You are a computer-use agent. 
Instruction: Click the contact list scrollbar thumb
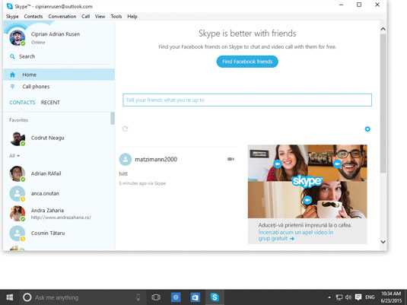(x=113, y=119)
